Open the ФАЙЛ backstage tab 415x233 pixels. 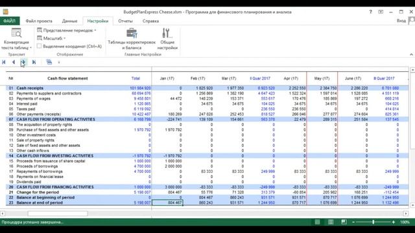[x=10, y=21]
